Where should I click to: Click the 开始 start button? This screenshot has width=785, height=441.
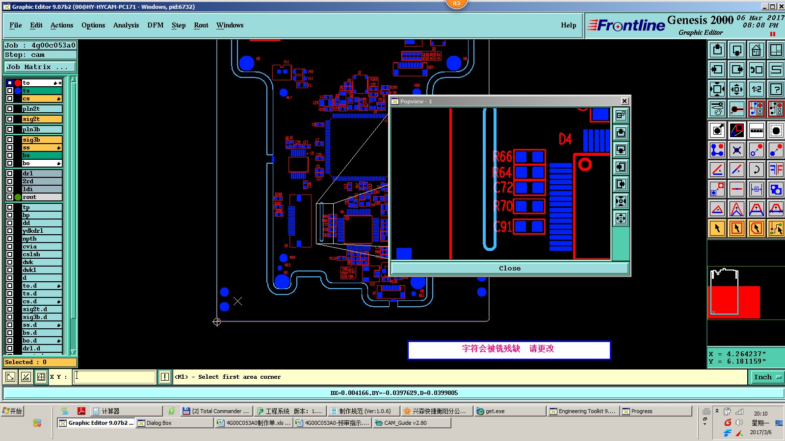tap(13, 411)
